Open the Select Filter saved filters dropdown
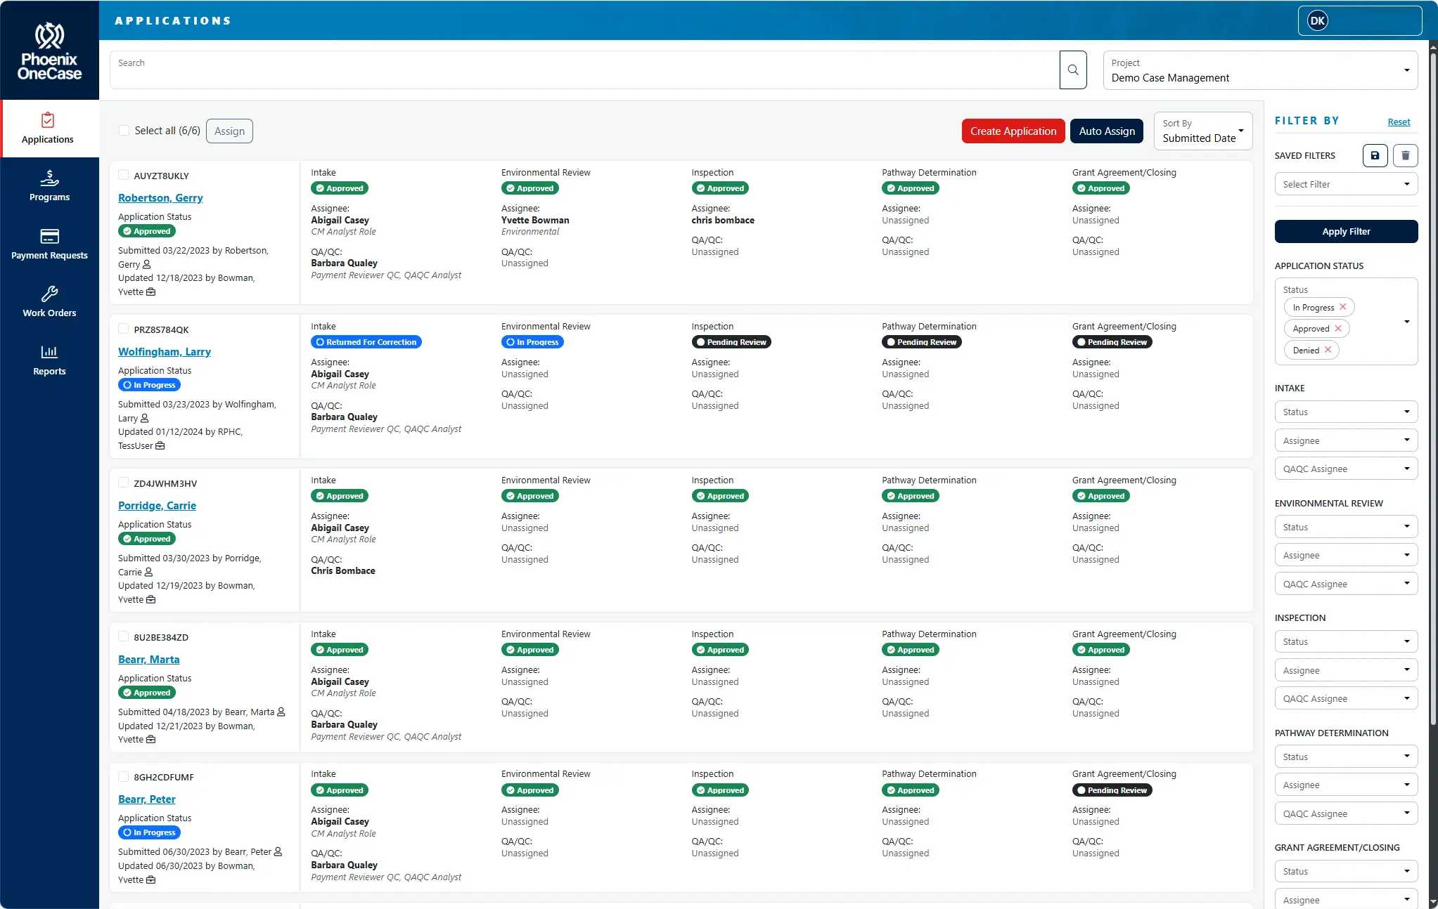The image size is (1438, 909). 1345,184
